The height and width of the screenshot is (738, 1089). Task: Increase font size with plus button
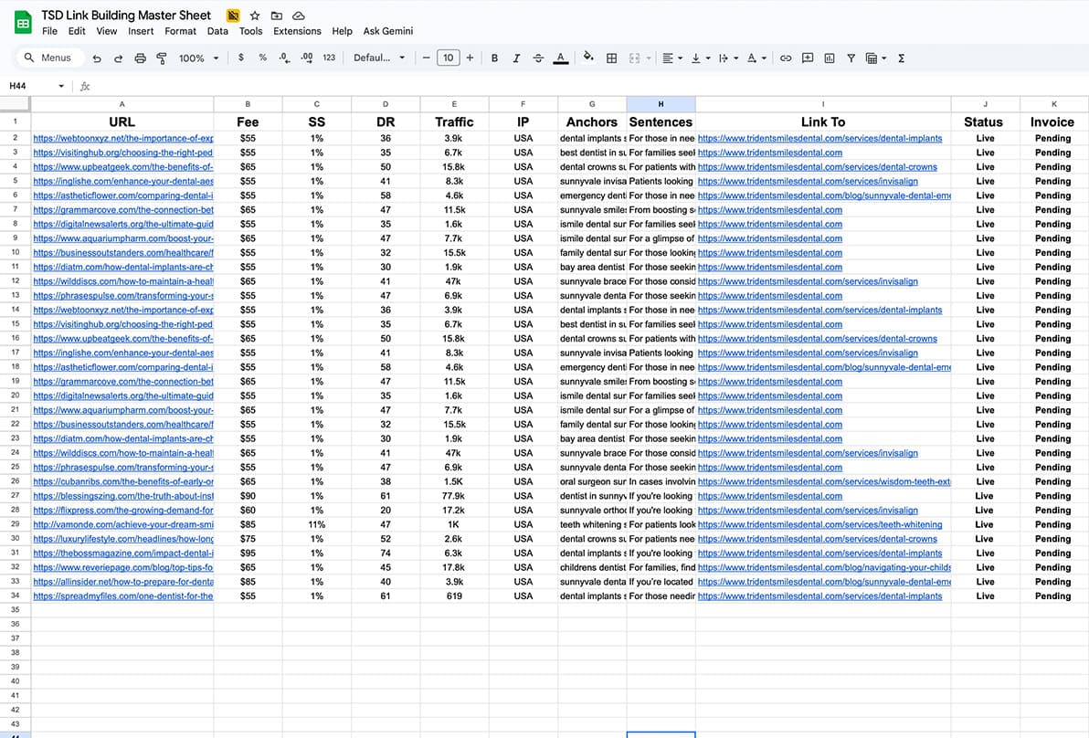click(470, 58)
